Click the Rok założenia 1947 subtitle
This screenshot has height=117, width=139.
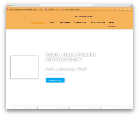coord(66,69)
